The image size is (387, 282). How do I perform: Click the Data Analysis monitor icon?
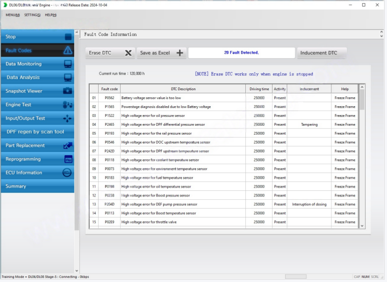68,78
